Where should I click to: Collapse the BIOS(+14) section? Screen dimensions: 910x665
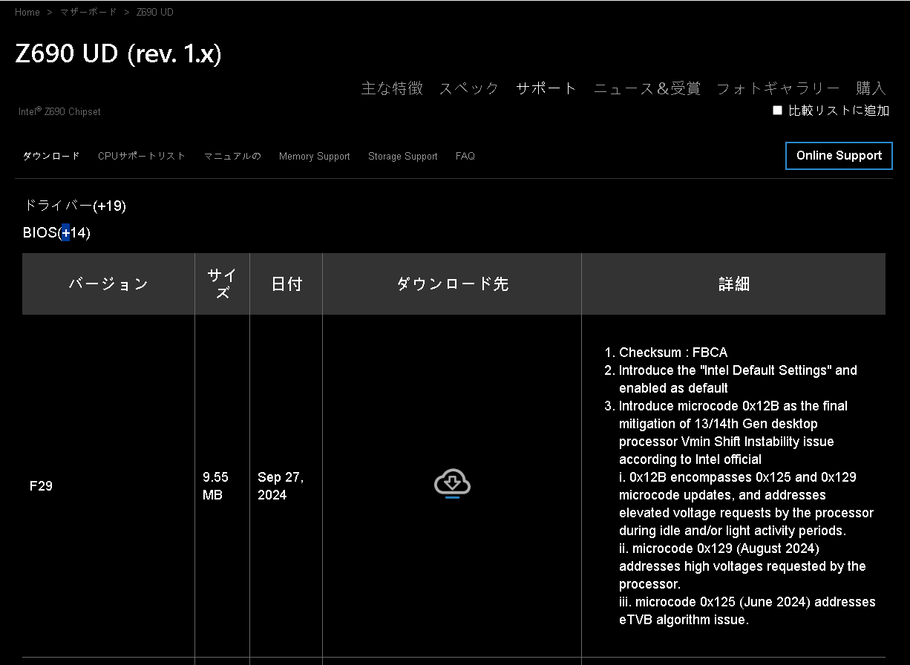(x=56, y=232)
